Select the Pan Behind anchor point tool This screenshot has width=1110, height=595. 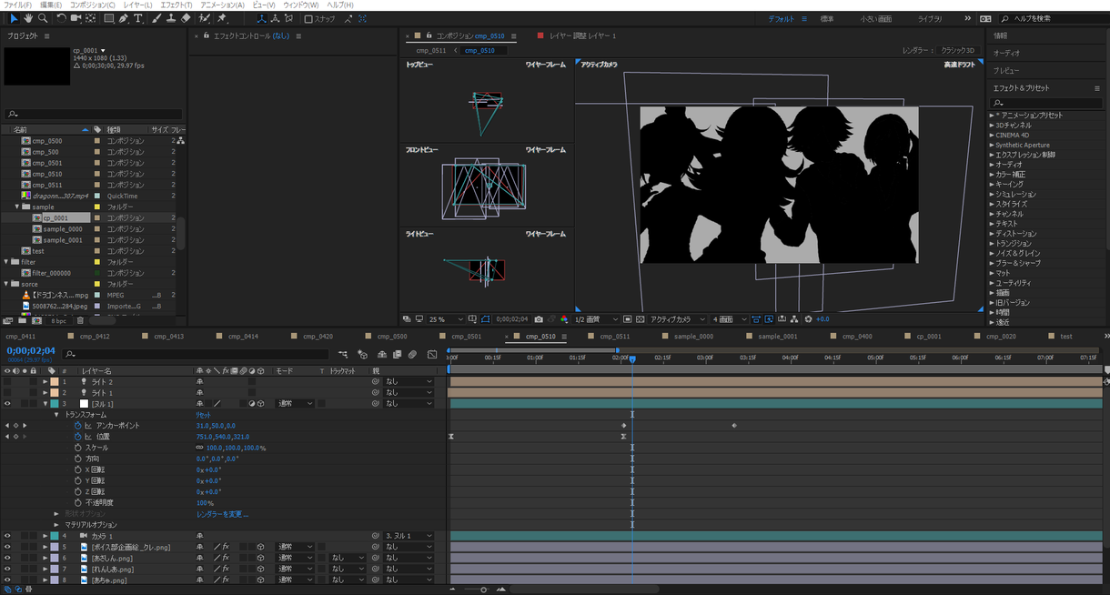click(91, 18)
